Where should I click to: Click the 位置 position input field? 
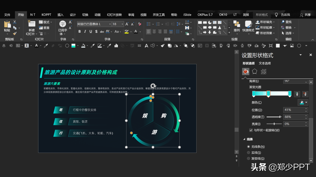(x=294, y=110)
